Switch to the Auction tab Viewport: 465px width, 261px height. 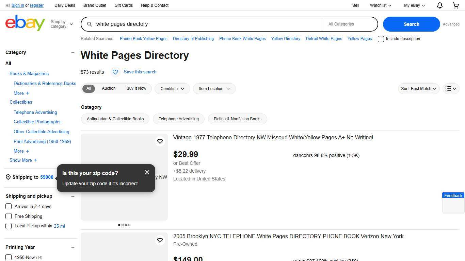point(109,88)
